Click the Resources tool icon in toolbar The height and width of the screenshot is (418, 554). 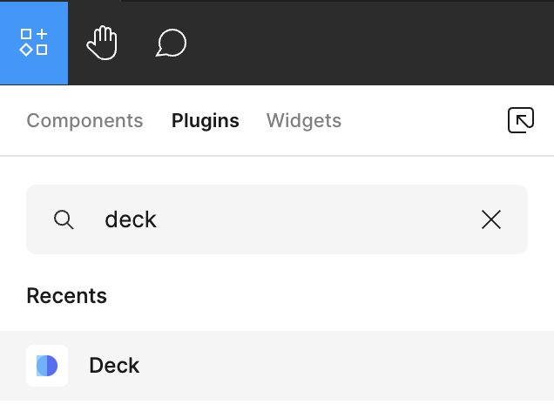point(34,43)
